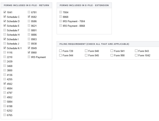159x121 pixels.
Task: Tick the 6781 form checkbox
Action: point(29,12)
